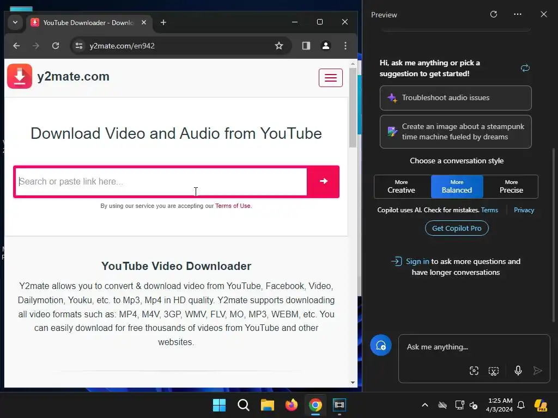Focus the Ask me anything box
The image size is (558, 418).
[x=474, y=347]
